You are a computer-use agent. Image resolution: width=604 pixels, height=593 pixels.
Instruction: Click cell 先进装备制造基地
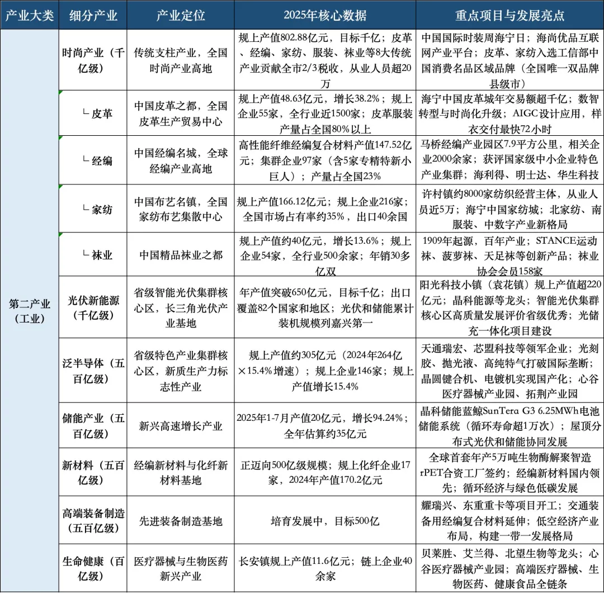click(181, 520)
